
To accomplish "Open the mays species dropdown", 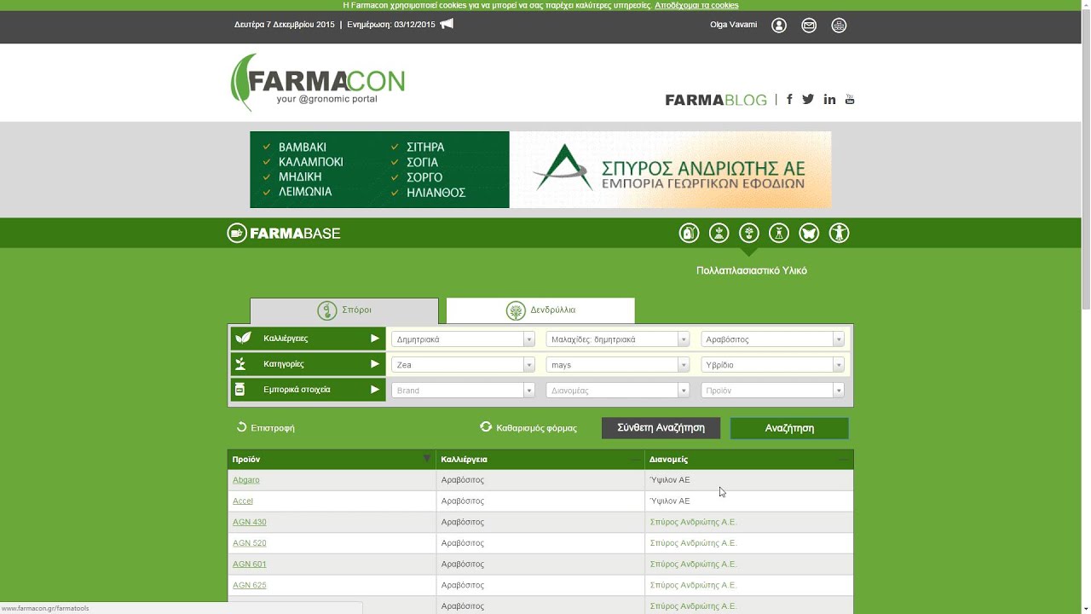I will (x=617, y=365).
